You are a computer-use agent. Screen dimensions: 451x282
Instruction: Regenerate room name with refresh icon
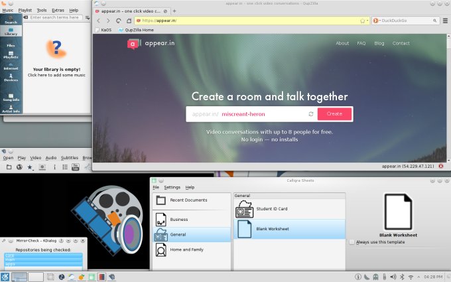click(x=310, y=114)
